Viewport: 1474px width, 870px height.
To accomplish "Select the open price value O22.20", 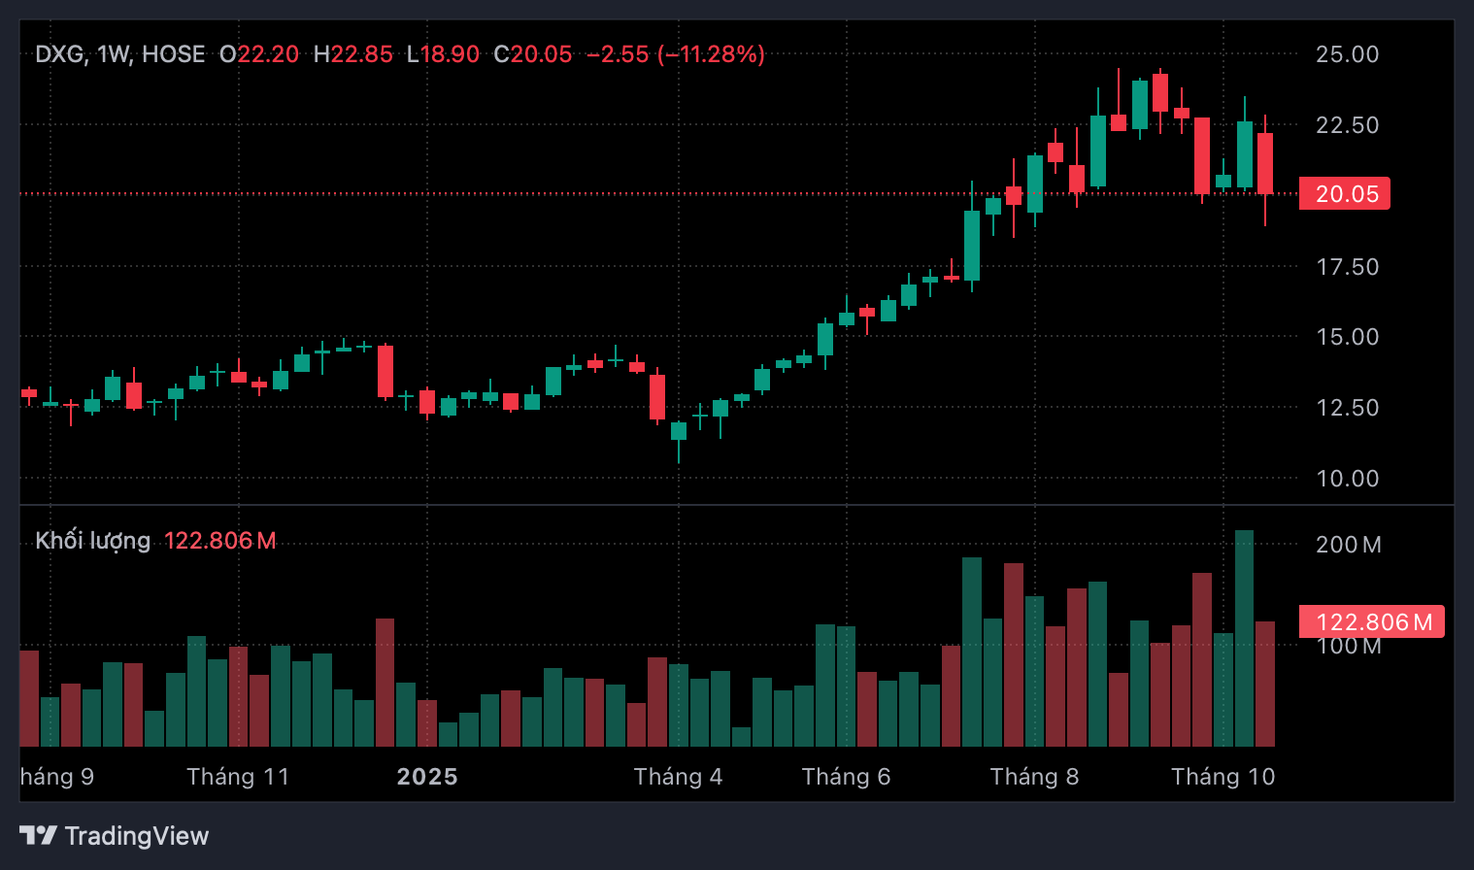I will click(259, 54).
